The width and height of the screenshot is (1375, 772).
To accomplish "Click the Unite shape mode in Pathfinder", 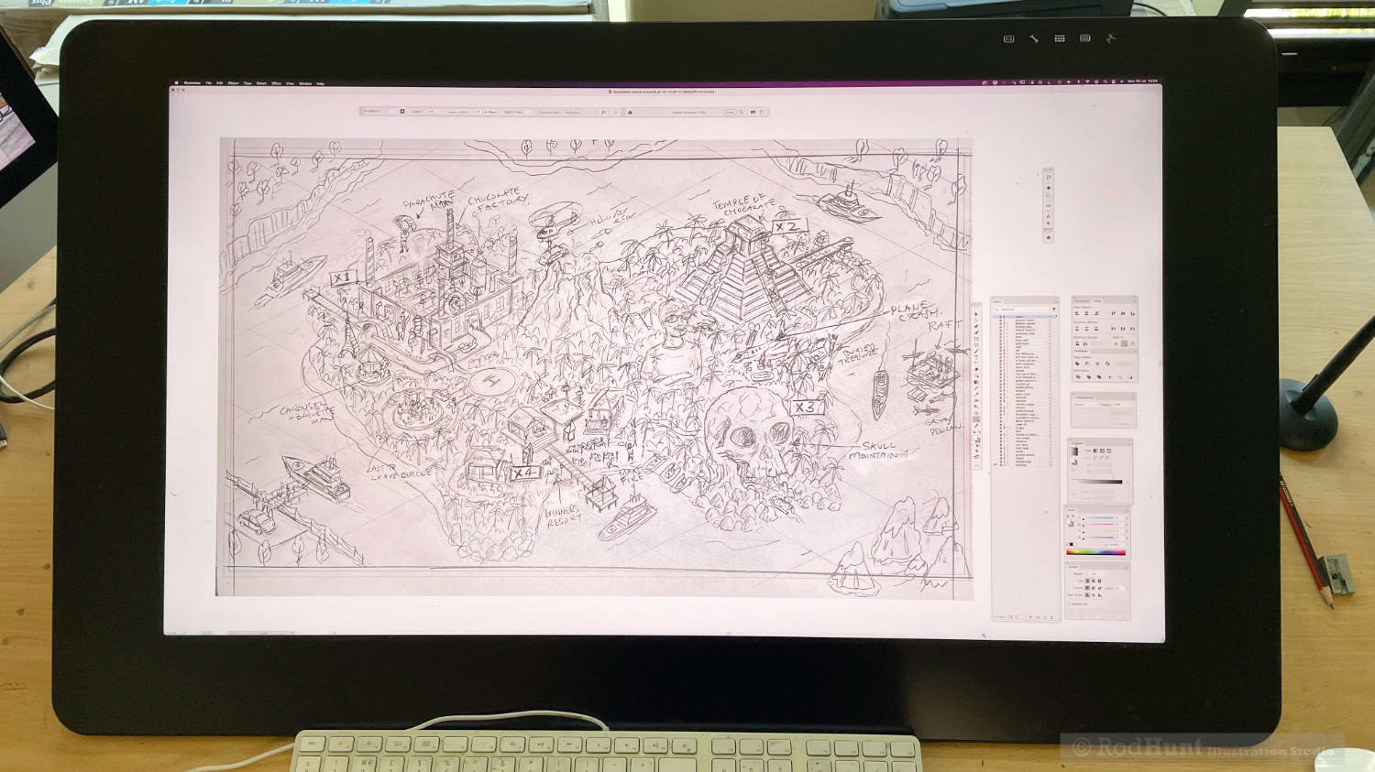I will click(1077, 364).
